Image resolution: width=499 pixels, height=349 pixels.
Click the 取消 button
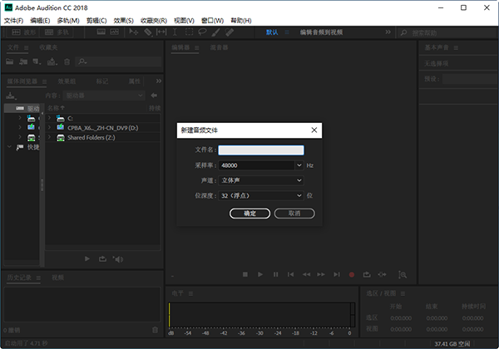[294, 214]
